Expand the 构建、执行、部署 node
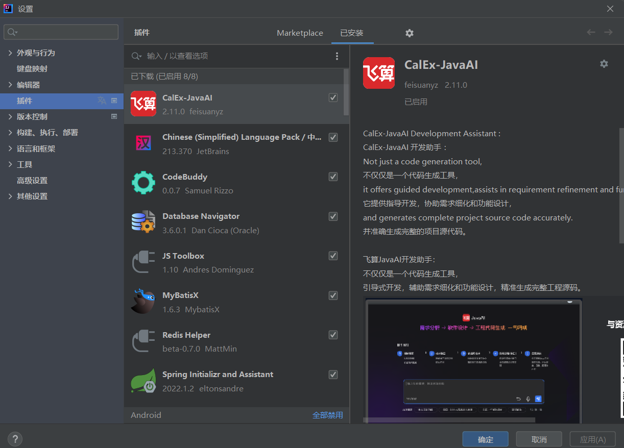 pyautogui.click(x=10, y=132)
